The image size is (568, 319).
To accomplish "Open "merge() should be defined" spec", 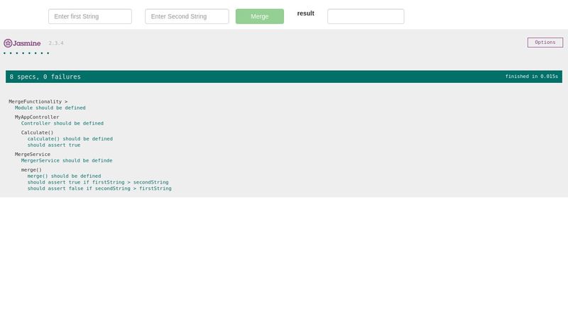I will click(x=64, y=176).
